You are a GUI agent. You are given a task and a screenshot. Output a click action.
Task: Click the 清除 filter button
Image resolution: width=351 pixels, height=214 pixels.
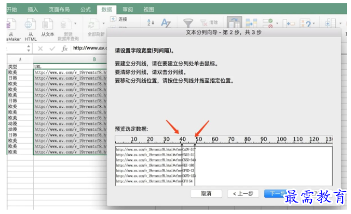click(209, 22)
